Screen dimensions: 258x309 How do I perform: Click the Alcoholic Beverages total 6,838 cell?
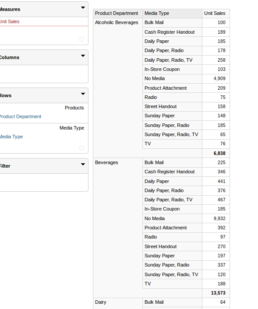pyautogui.click(x=216, y=153)
